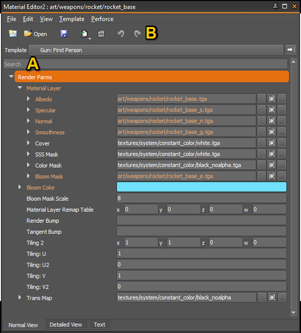Click the Open folder toolbar button
Screen dimensions: 301x333
[36, 34]
